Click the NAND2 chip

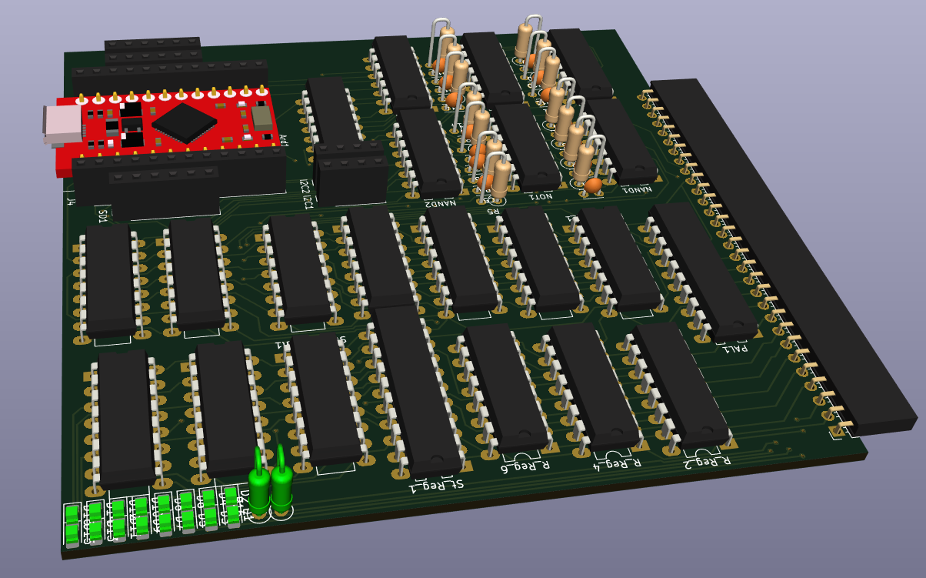point(429,151)
